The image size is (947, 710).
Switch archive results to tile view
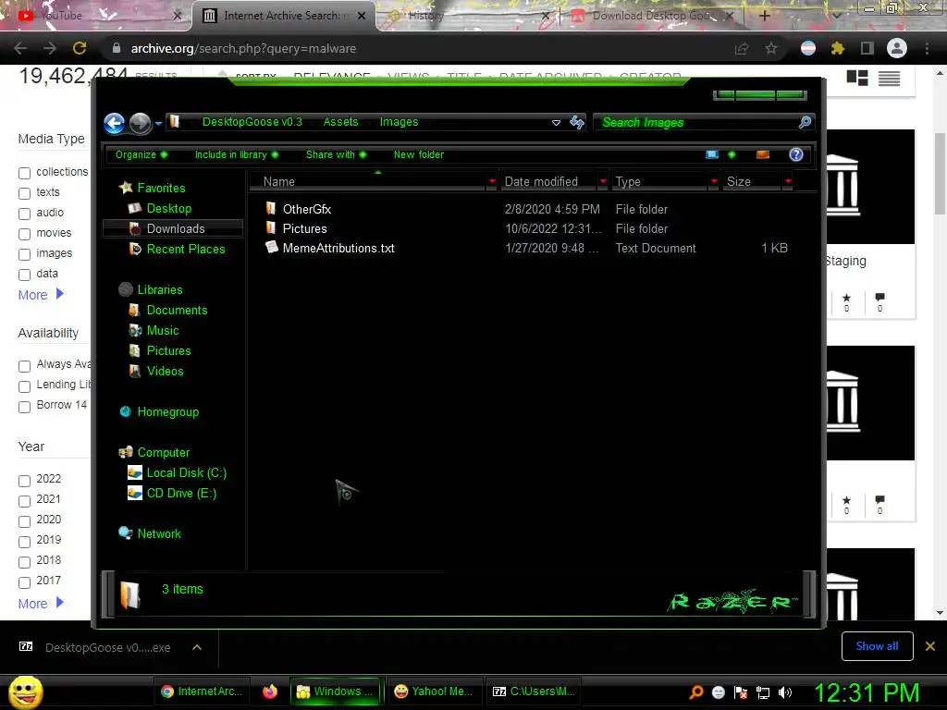click(x=857, y=78)
